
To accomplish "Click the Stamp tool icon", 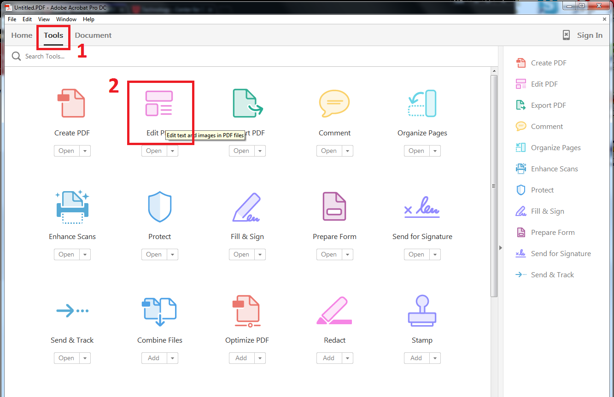I will tap(422, 311).
